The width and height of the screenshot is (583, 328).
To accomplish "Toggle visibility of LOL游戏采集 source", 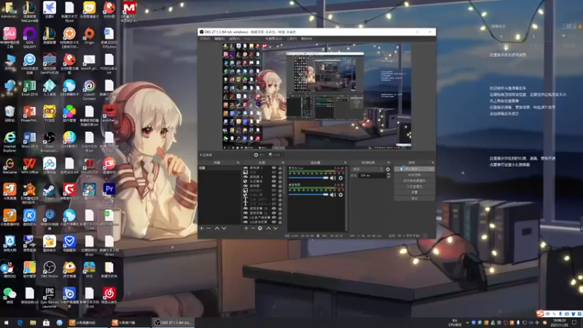I will (x=274, y=222).
